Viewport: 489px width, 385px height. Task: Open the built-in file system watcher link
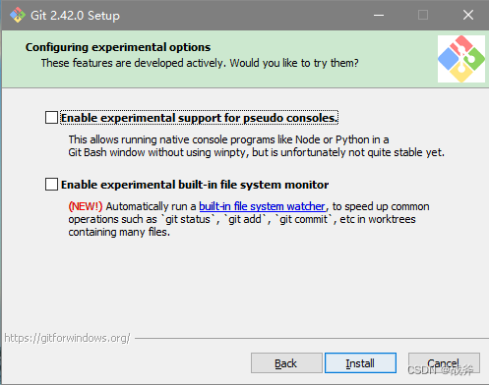click(262, 206)
